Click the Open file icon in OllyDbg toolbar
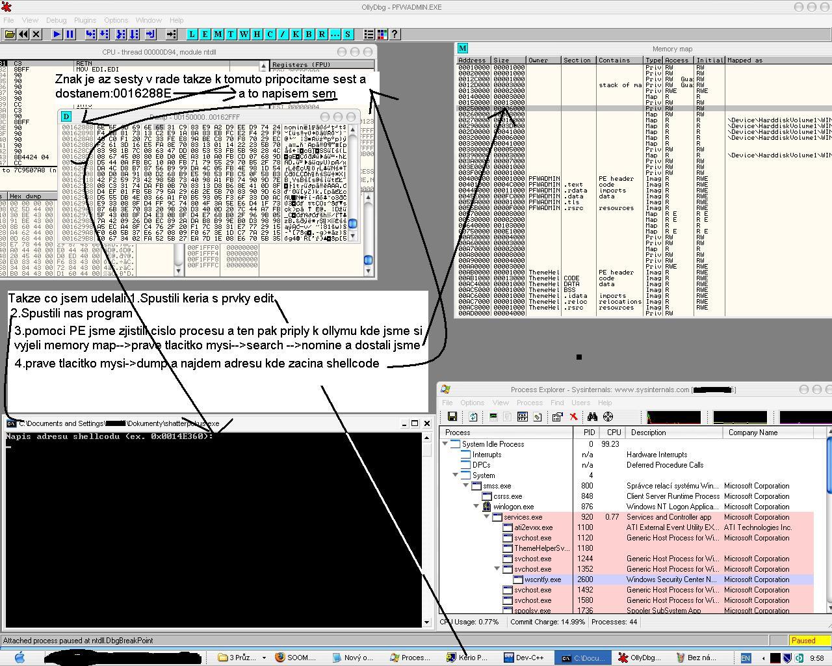This screenshot has height=666, width=832. [x=10, y=34]
